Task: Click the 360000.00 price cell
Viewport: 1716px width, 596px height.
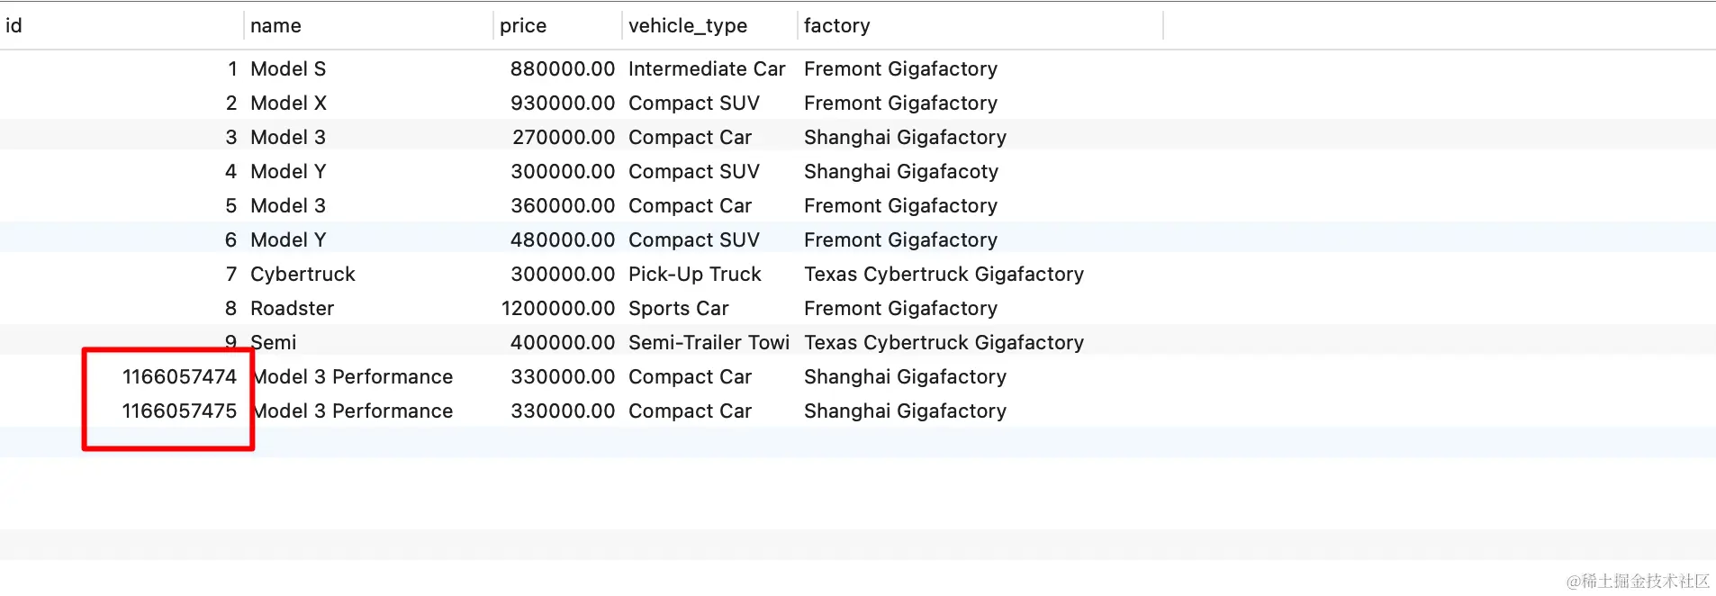Action: 563,206
